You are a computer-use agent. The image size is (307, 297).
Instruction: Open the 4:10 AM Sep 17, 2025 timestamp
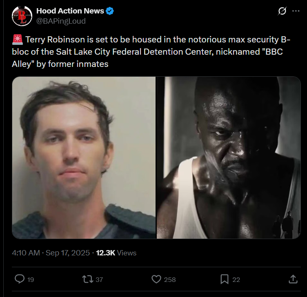[51, 253]
